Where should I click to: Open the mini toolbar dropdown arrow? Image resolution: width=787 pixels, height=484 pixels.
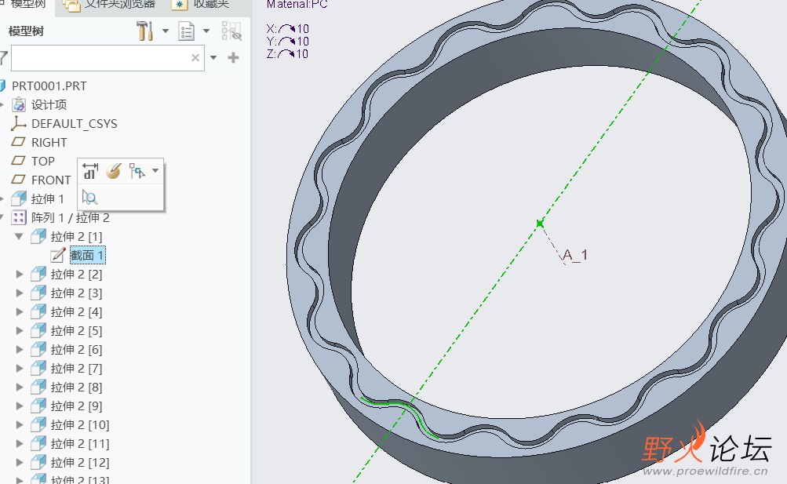(x=155, y=170)
